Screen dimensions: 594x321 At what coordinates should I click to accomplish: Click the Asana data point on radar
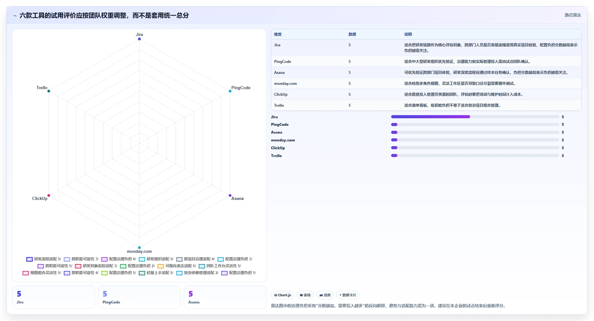pos(230,196)
